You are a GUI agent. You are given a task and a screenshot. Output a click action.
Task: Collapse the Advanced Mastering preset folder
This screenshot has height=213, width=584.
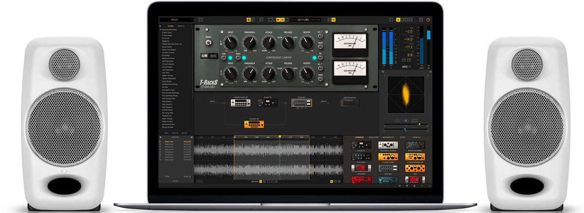[161, 30]
